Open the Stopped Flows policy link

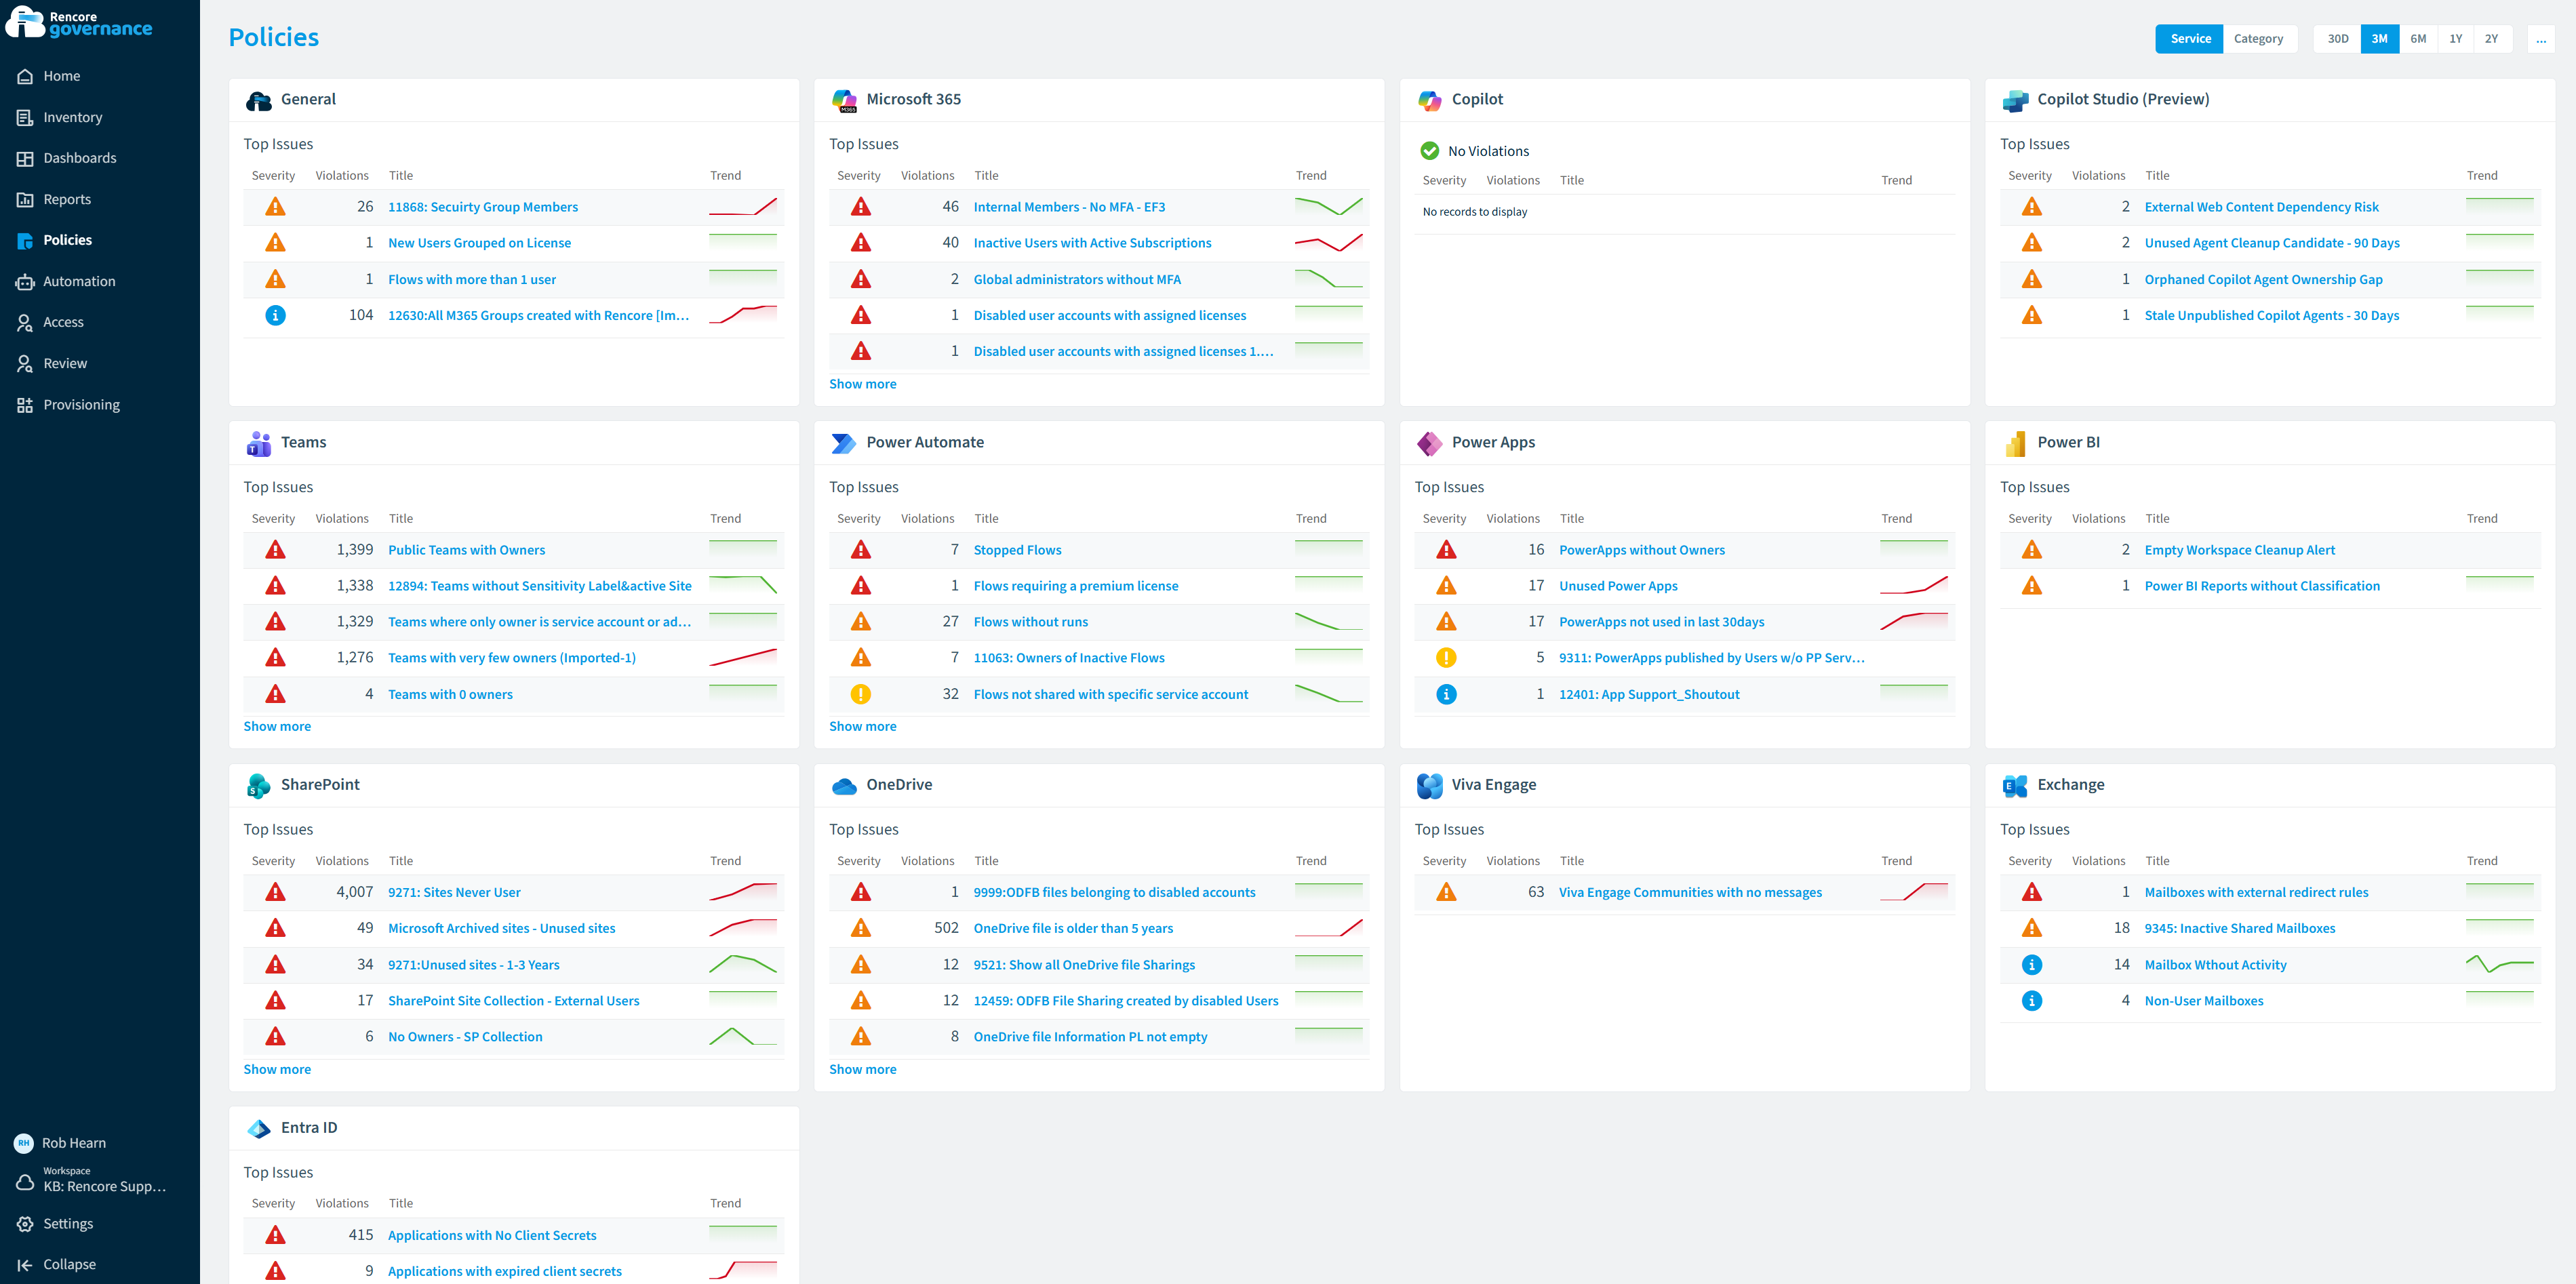(x=1017, y=550)
